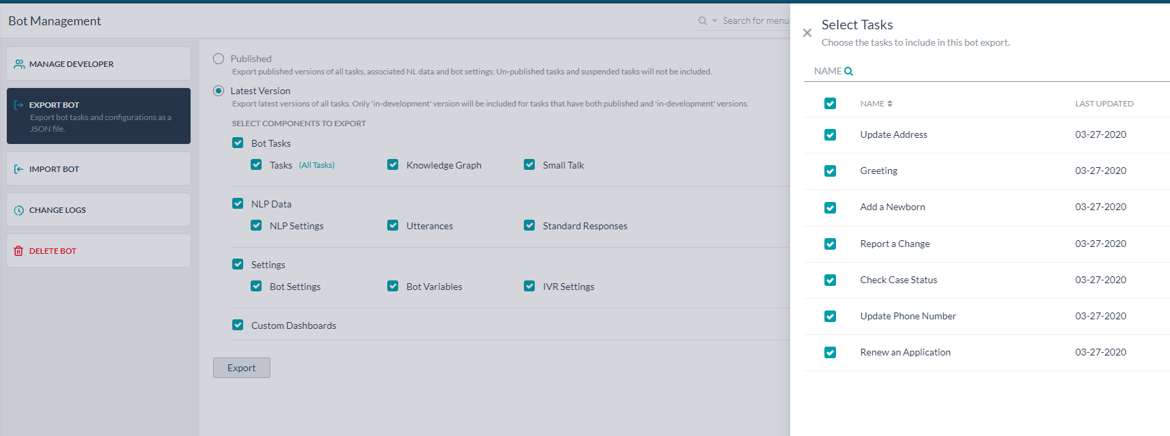Toggle the select-all tasks header checkbox
Screen dimensions: 1170x436
(830, 104)
